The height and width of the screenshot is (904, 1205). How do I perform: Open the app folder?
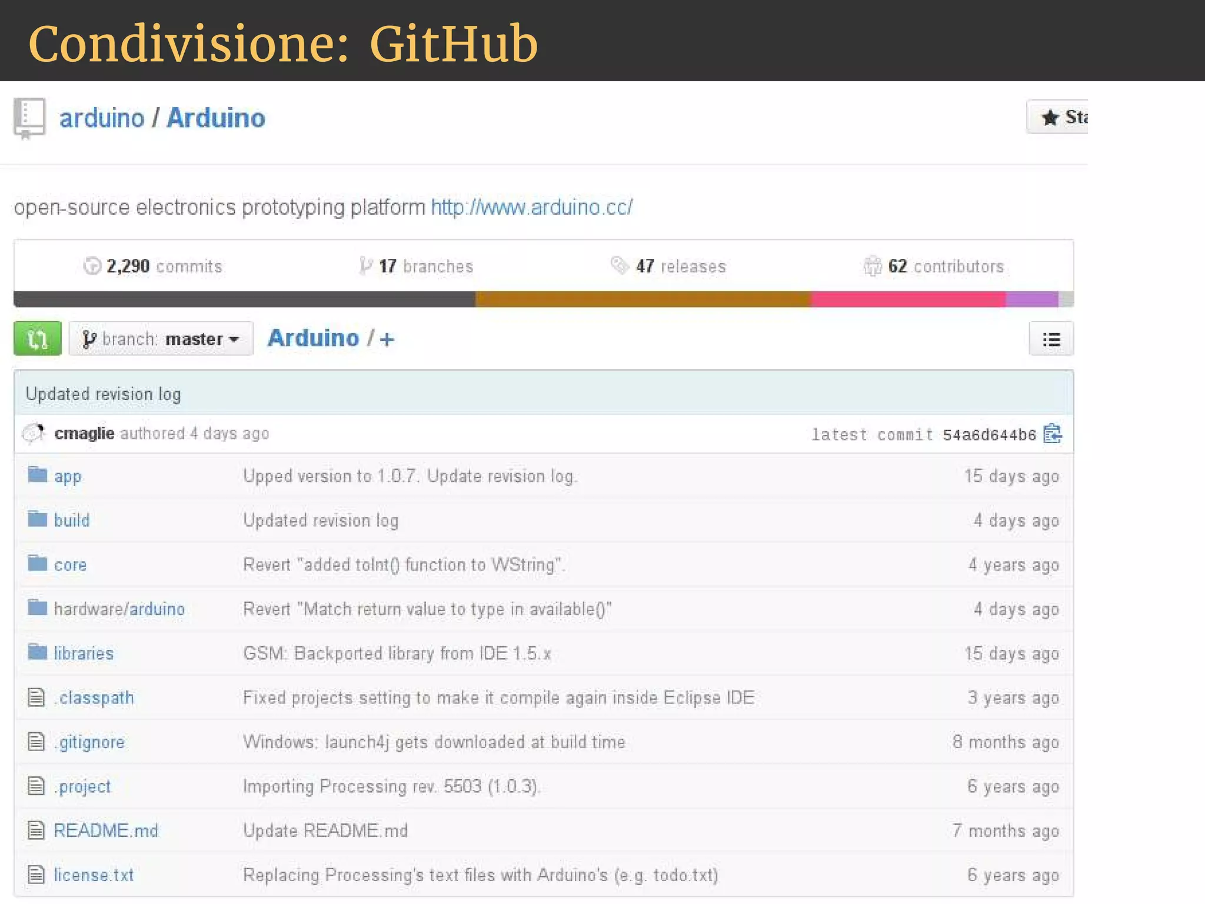[x=68, y=476]
